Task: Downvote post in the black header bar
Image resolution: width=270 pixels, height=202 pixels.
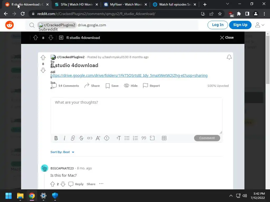Action: 51,38
